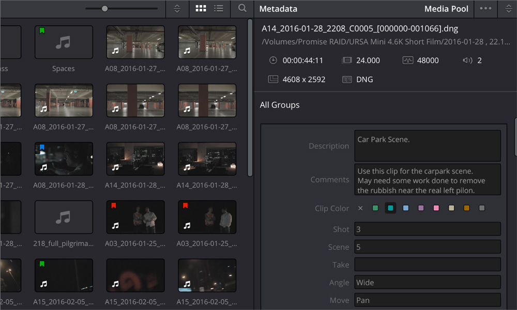
Task: Open the media pool sort order dropdown
Action: [177, 9]
